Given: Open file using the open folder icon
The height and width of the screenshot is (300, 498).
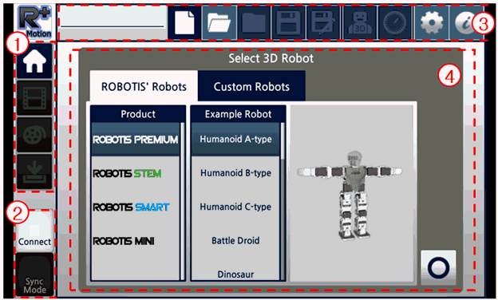Looking at the screenshot, I should click(219, 23).
